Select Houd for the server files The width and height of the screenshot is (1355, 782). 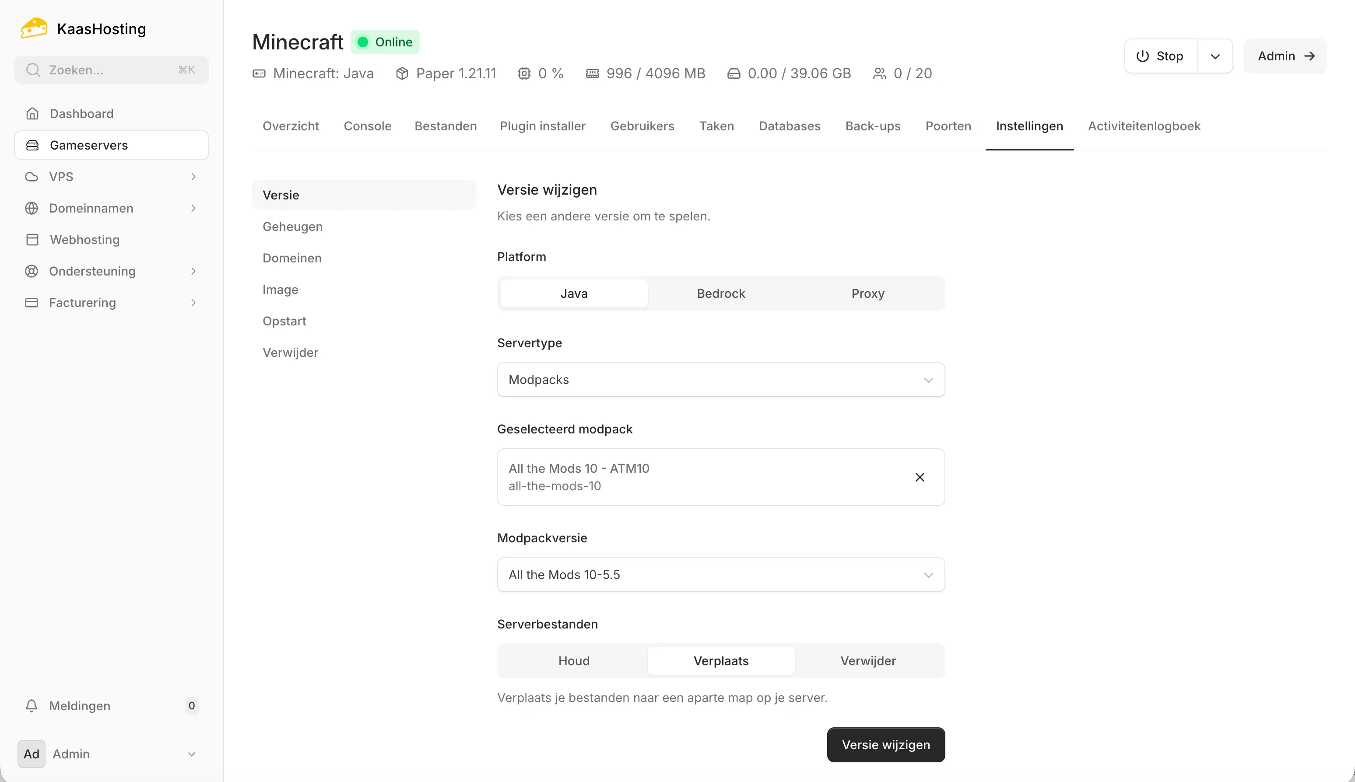pyautogui.click(x=572, y=660)
